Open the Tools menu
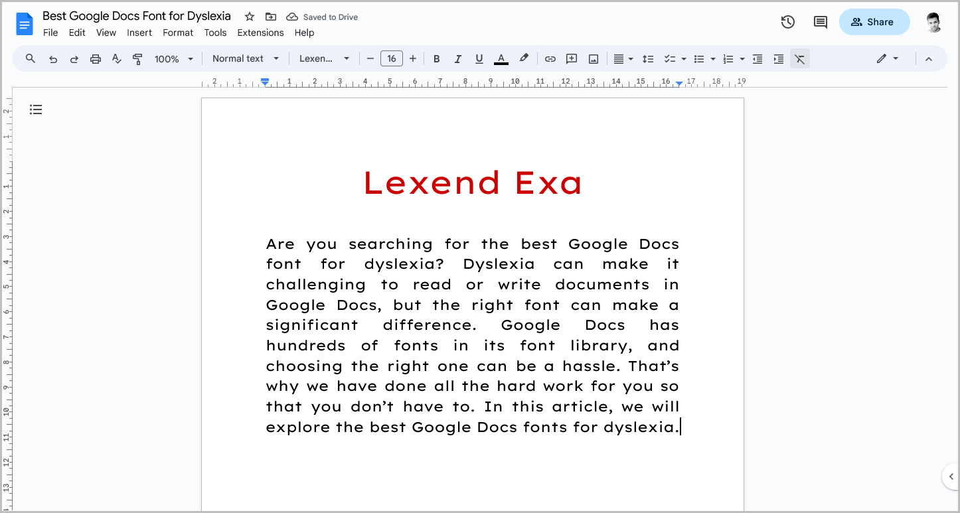 215,33
